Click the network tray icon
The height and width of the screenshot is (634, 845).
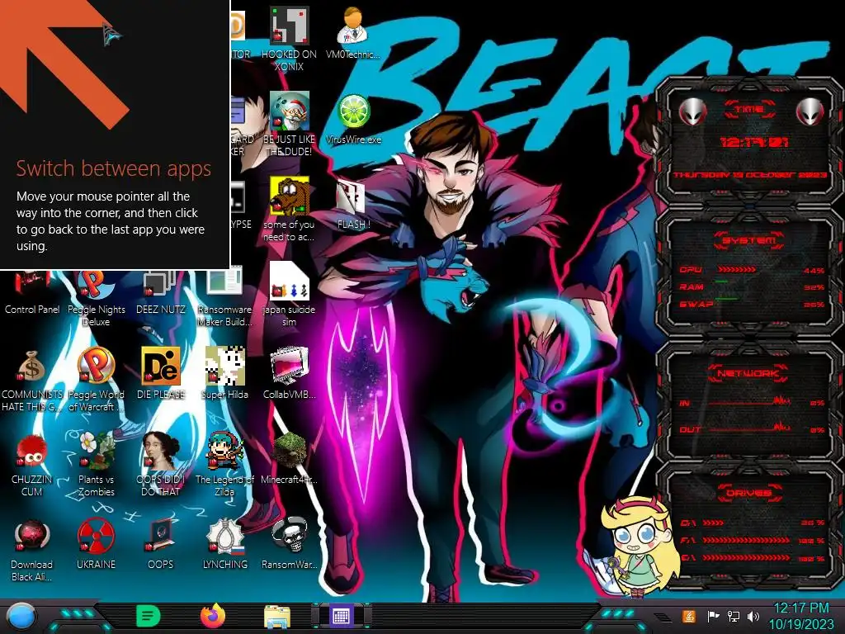pyautogui.click(x=733, y=616)
